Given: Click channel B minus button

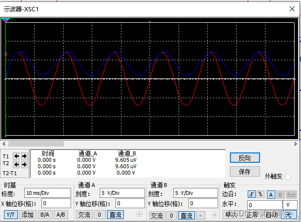Looking at the screenshot, I should [200, 216].
